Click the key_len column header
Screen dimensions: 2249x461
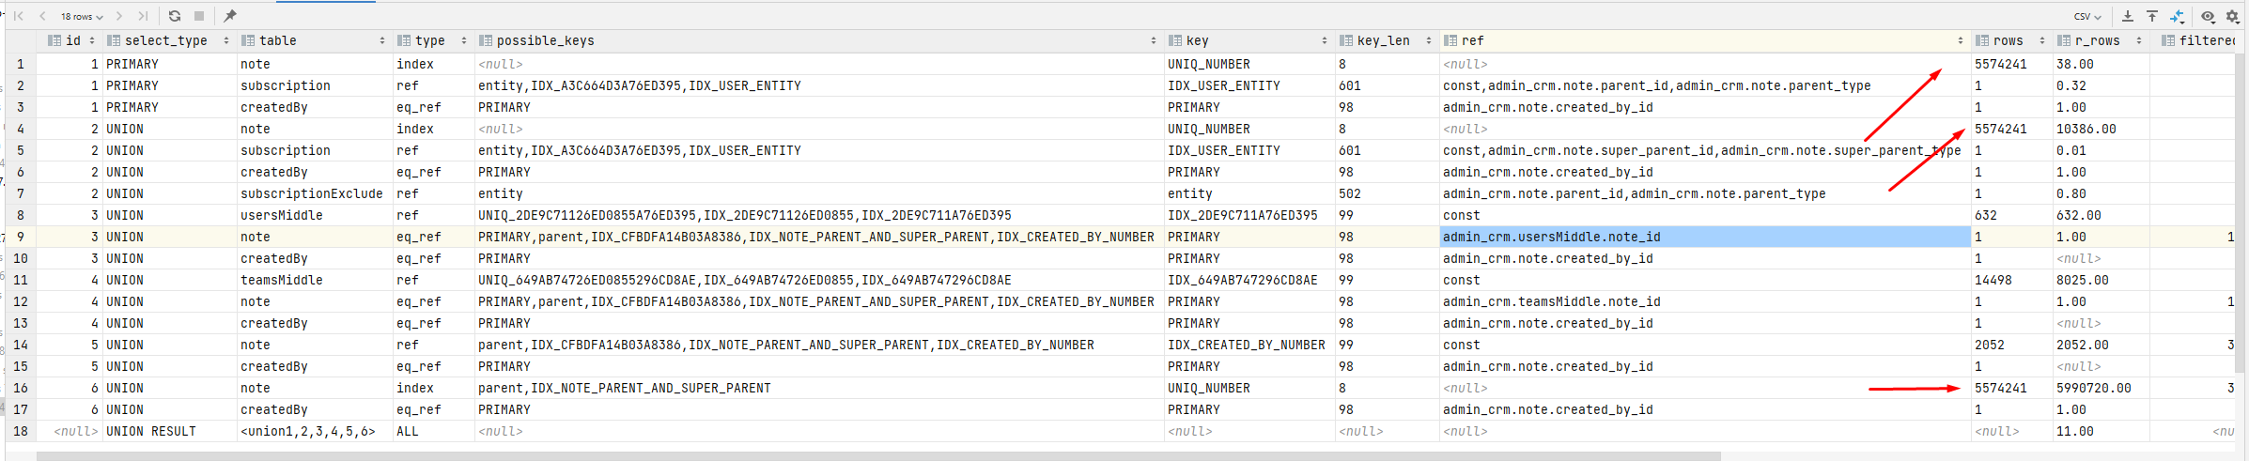tap(1383, 40)
